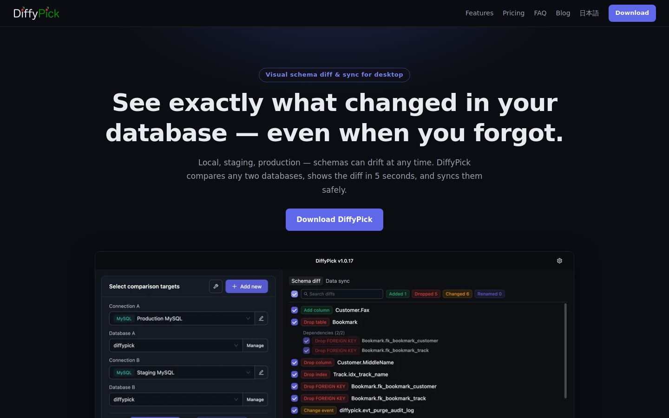Edit Connection B with the pencil icon
The height and width of the screenshot is (418, 669).
pyautogui.click(x=261, y=372)
